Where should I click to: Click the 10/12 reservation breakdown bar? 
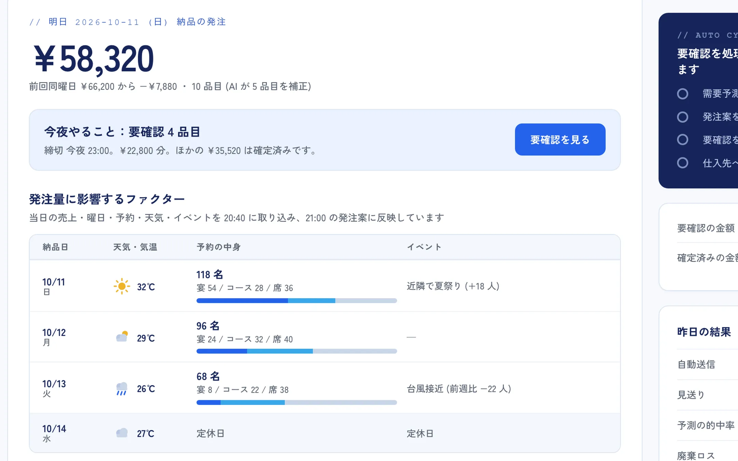point(297,351)
